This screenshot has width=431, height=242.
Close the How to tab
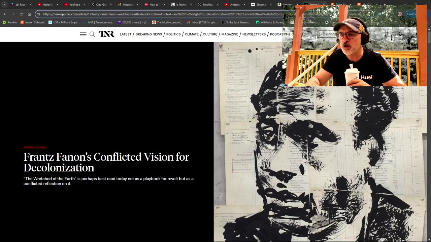164,5
